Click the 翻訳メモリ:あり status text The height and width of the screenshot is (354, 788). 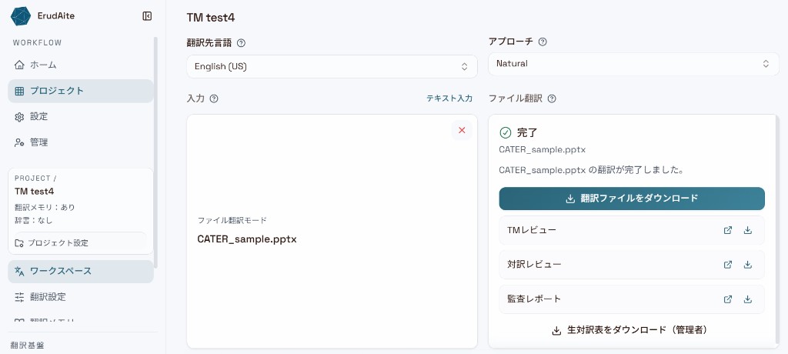point(45,207)
